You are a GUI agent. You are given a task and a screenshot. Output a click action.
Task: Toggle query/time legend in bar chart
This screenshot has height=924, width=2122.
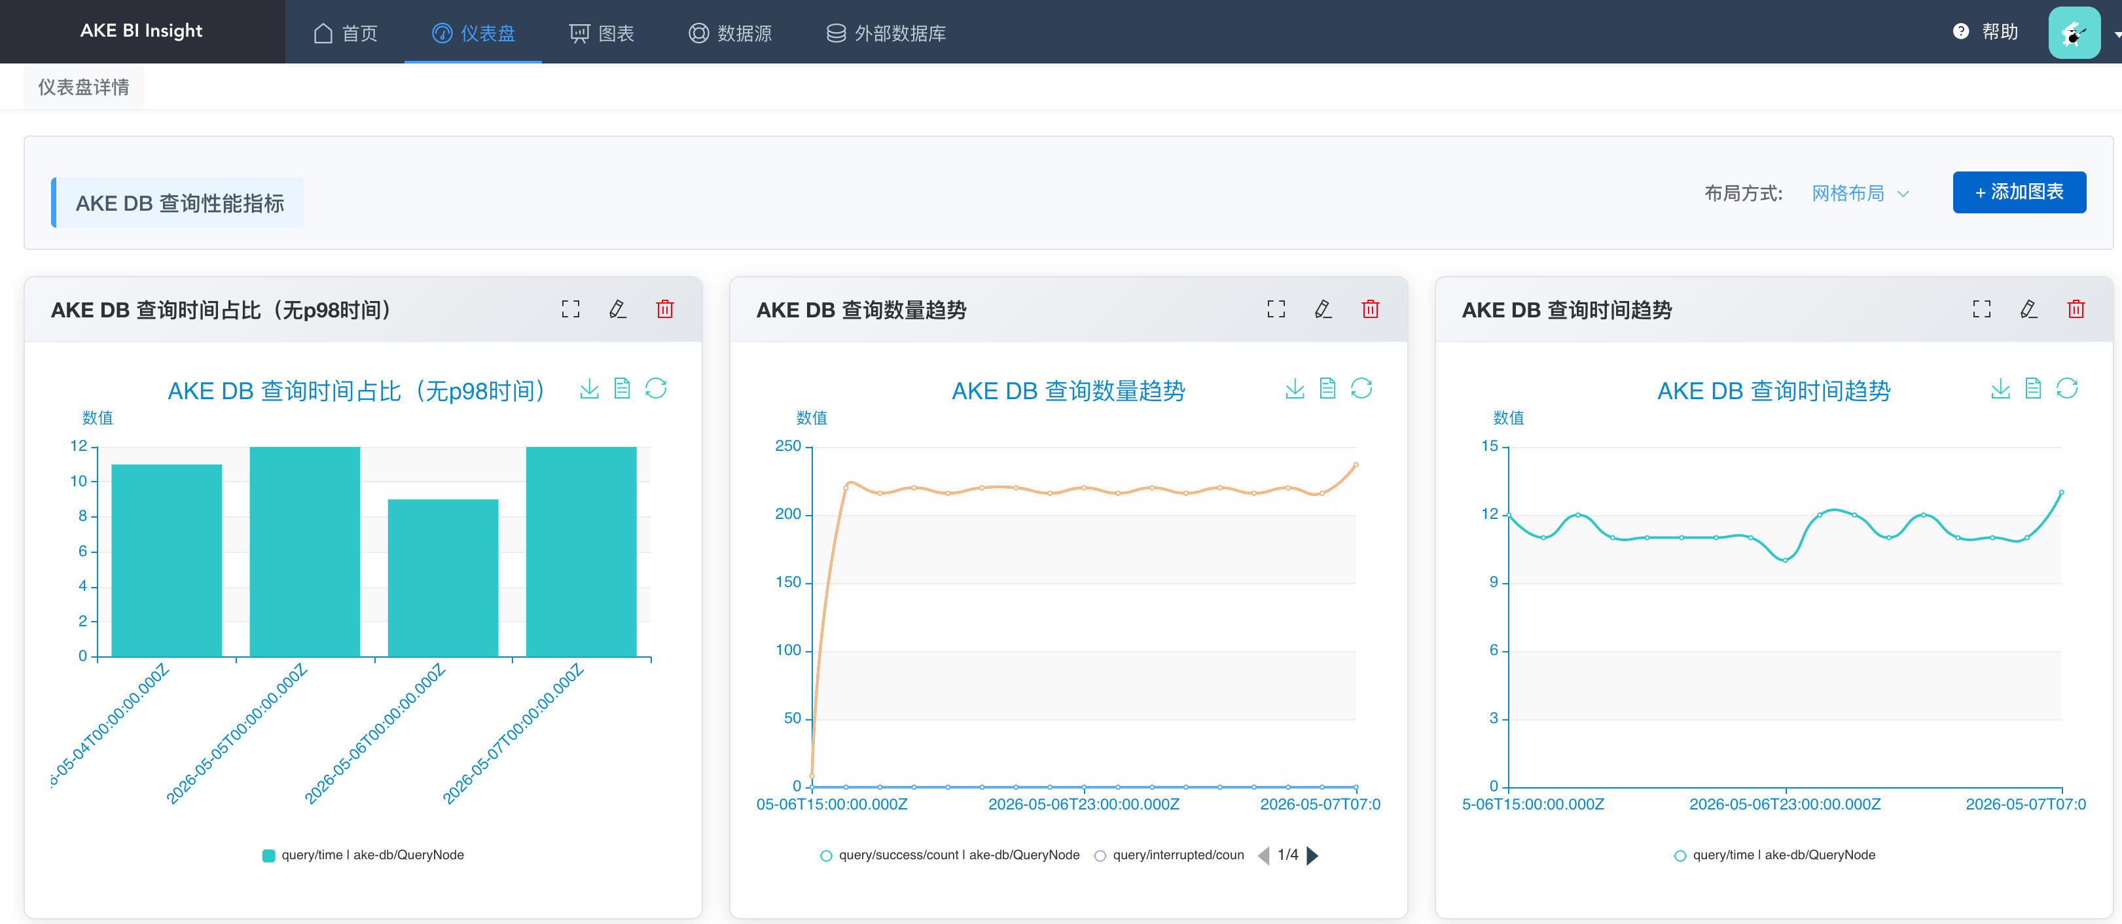point(363,855)
